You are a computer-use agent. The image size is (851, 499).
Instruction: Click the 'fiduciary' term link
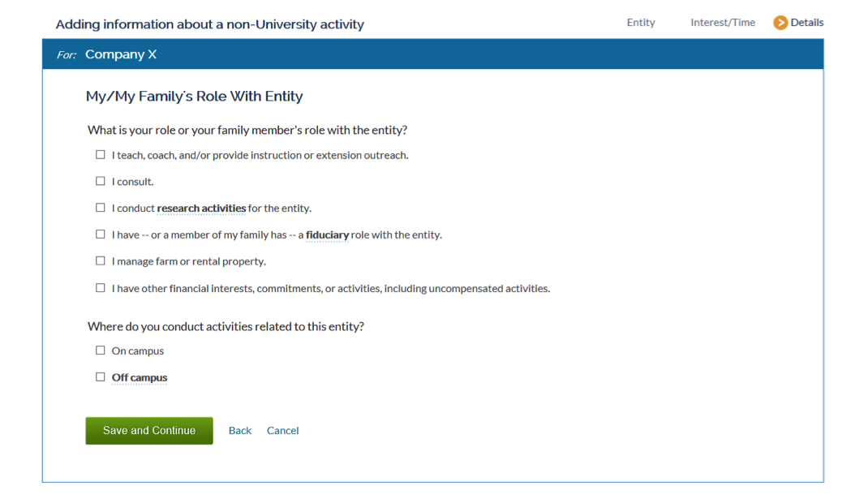click(x=327, y=235)
